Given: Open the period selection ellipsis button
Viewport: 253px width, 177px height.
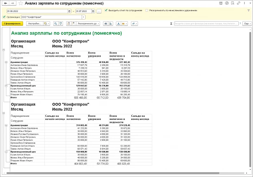Looking at the screenshot, I should point(99,11).
